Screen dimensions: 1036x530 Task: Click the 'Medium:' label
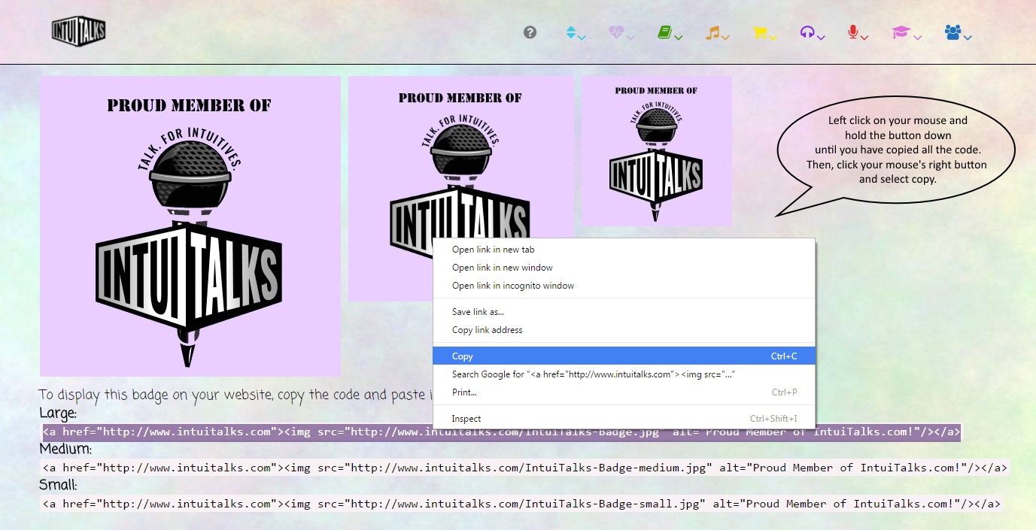(x=65, y=450)
